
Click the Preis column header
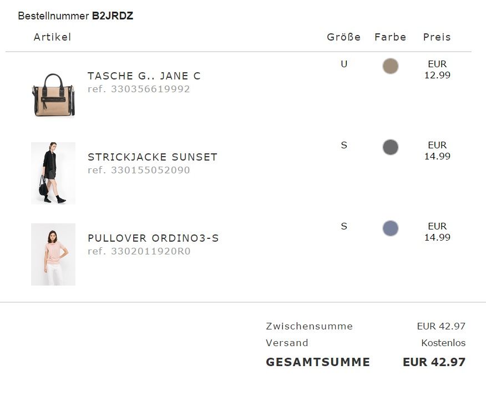pos(437,37)
